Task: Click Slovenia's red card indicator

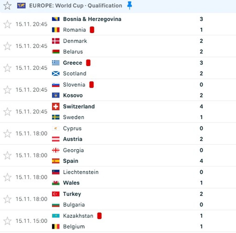Action: pyautogui.click(x=91, y=84)
